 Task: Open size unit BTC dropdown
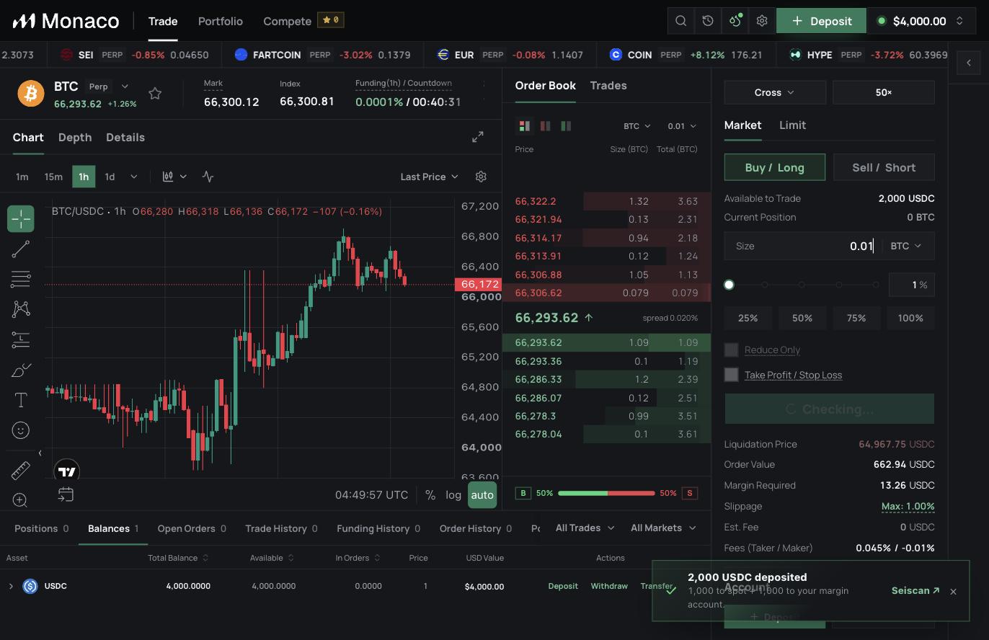click(x=906, y=246)
